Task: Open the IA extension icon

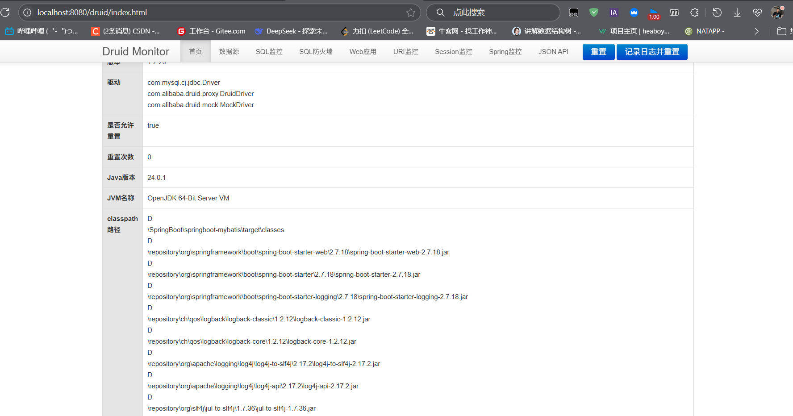Action: pyautogui.click(x=614, y=12)
